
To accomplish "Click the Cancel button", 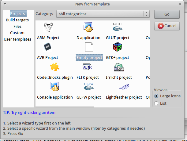I will tap(167, 26).
